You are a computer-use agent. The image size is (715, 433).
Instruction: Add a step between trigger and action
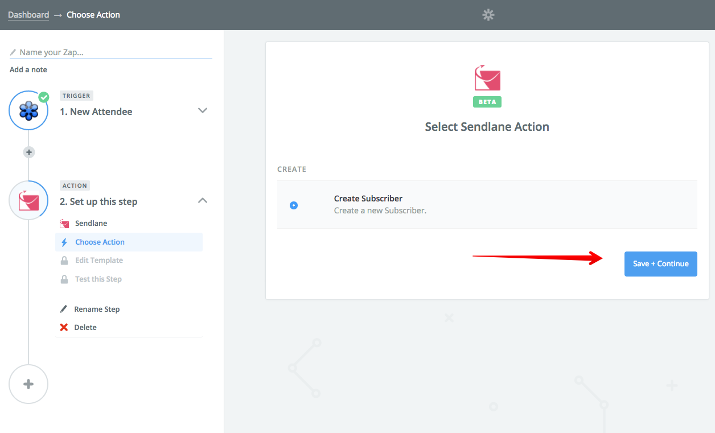point(29,152)
